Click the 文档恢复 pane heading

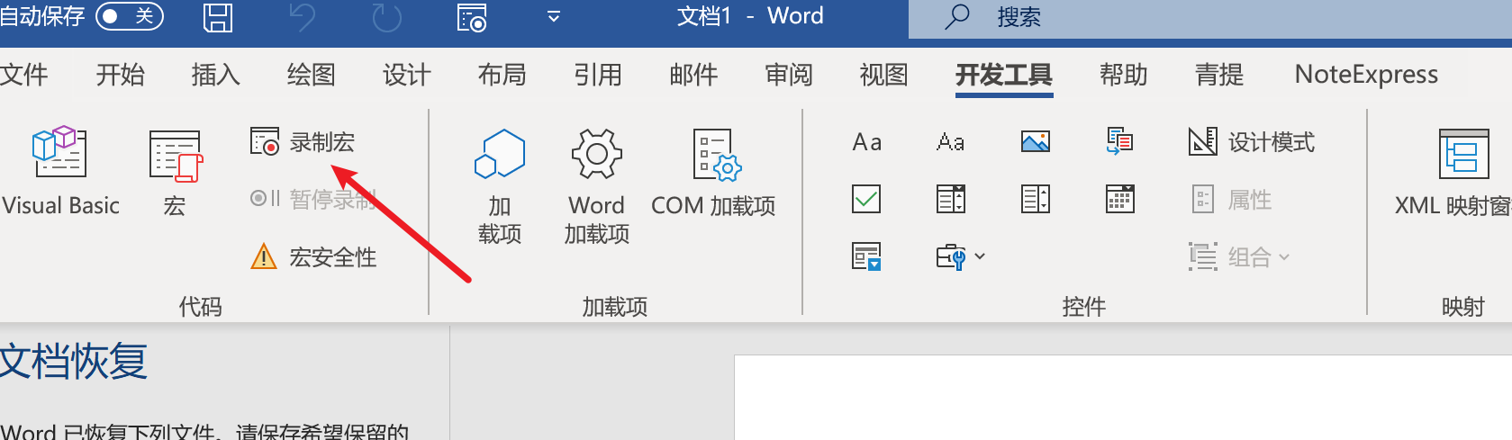74,362
